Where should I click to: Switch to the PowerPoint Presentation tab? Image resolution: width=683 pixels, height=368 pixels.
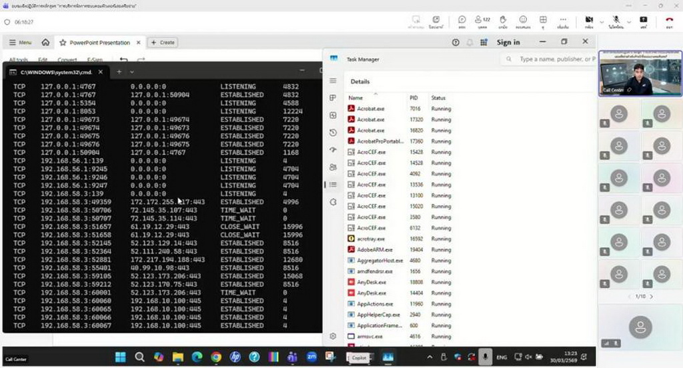[x=99, y=42]
